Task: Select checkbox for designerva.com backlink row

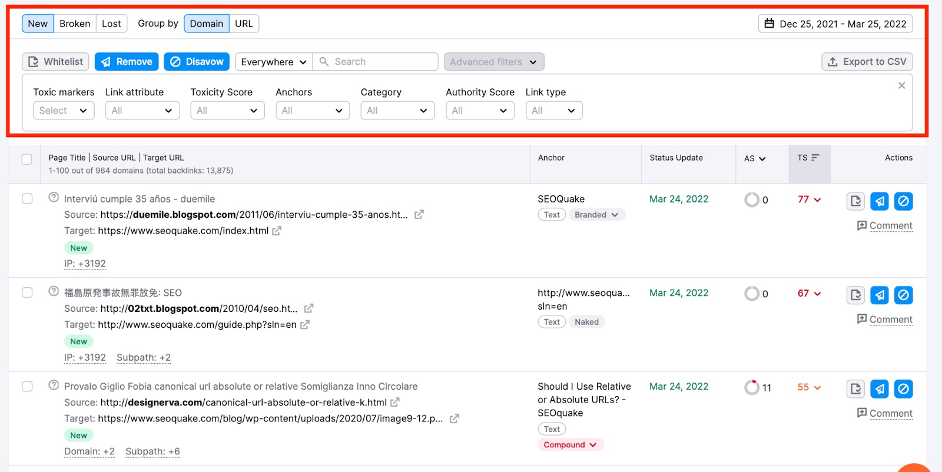Action: coord(27,387)
